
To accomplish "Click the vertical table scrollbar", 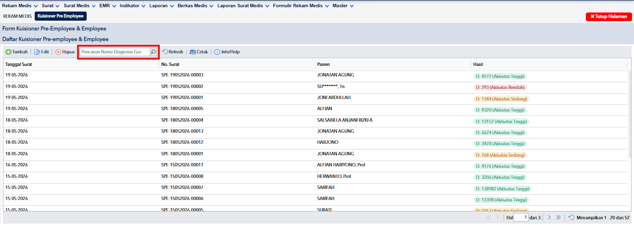I will pos(629,115).
